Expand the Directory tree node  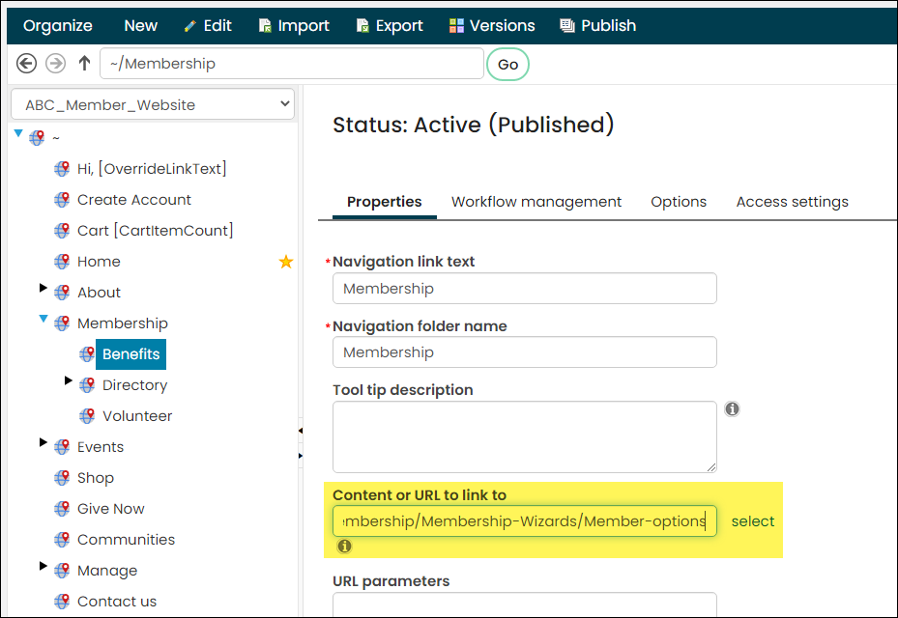coord(69,379)
